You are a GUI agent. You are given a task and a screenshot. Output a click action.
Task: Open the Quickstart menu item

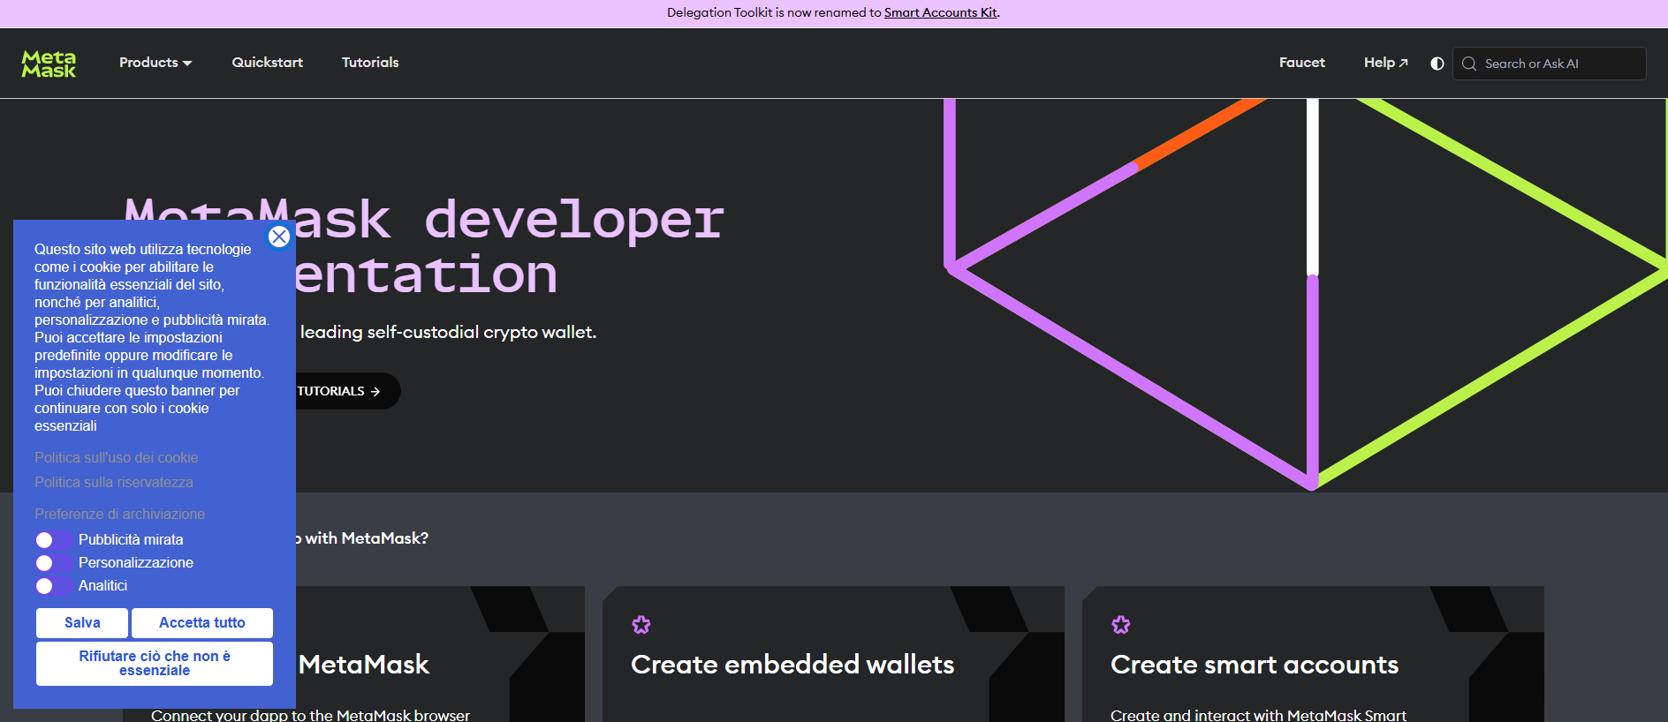[268, 63]
